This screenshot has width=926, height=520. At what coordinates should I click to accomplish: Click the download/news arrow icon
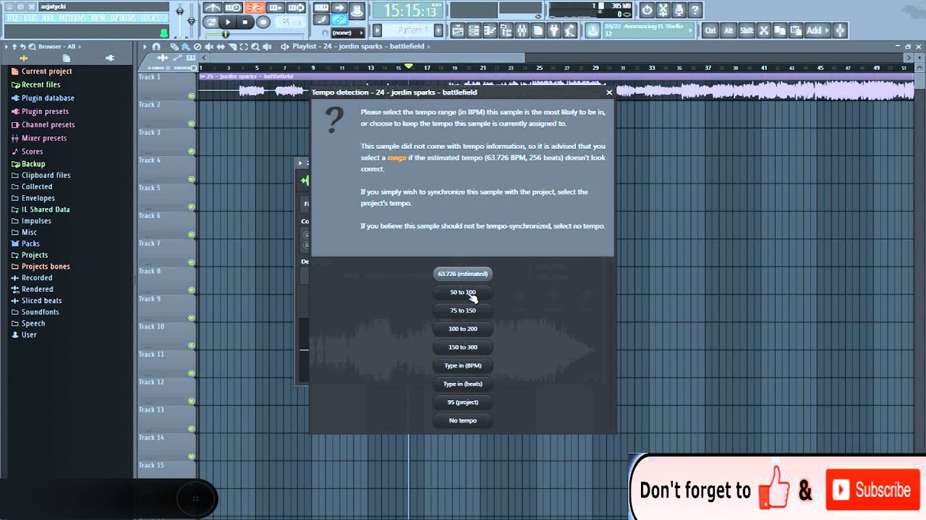tap(592, 30)
